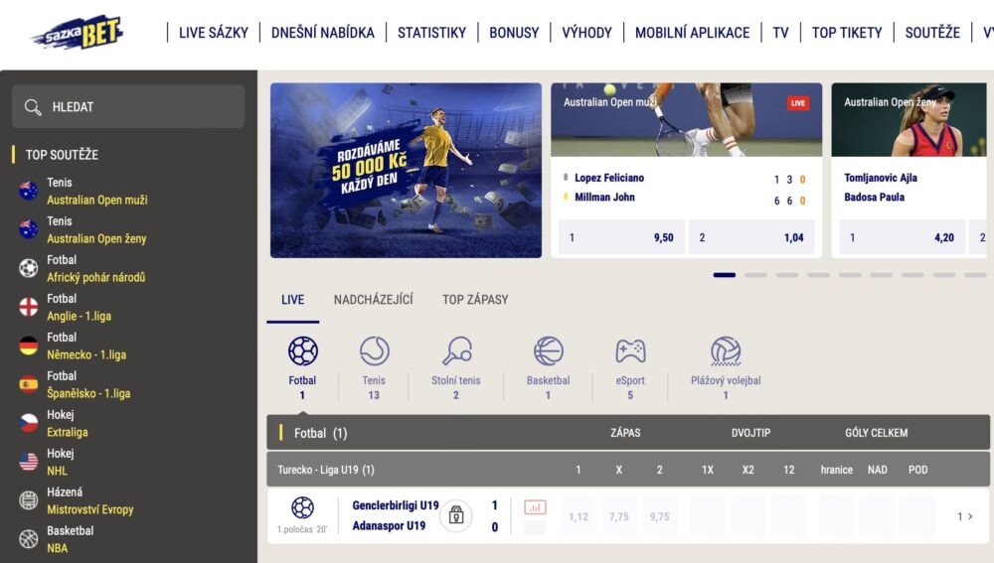Select the first carousel page indicator
The height and width of the screenshot is (563, 994).
coord(724,275)
